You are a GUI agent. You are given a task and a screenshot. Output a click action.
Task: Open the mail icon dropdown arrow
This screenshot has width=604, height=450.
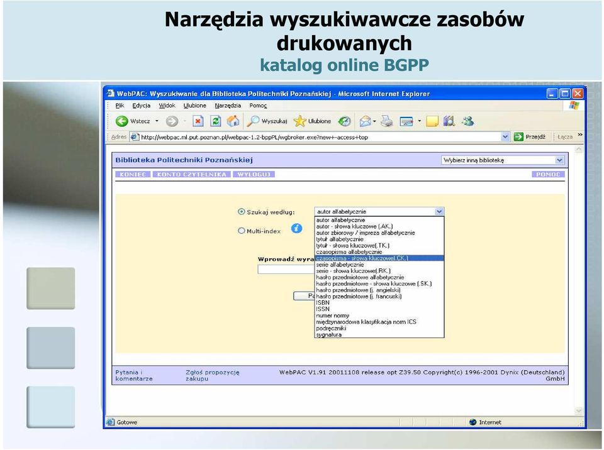coord(374,122)
